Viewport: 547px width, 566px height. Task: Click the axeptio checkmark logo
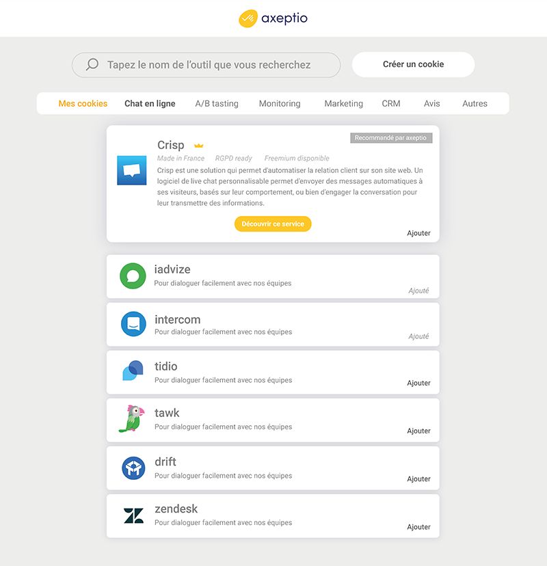click(x=248, y=18)
